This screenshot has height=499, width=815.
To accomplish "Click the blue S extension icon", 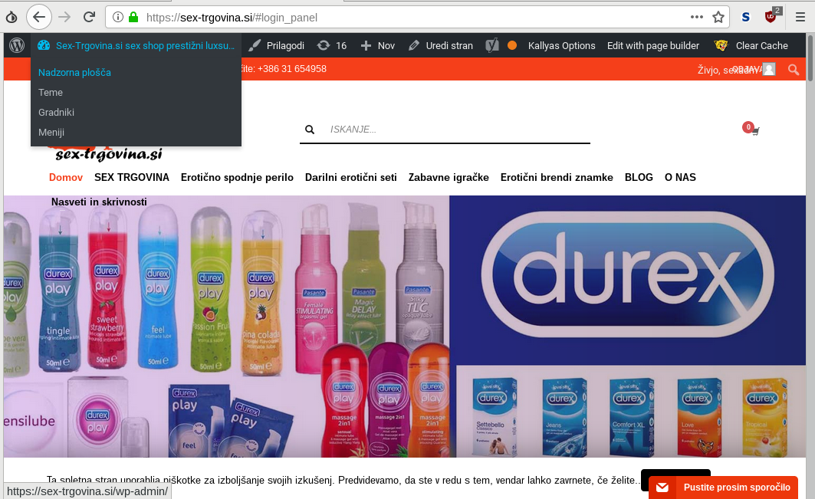I will (x=745, y=17).
